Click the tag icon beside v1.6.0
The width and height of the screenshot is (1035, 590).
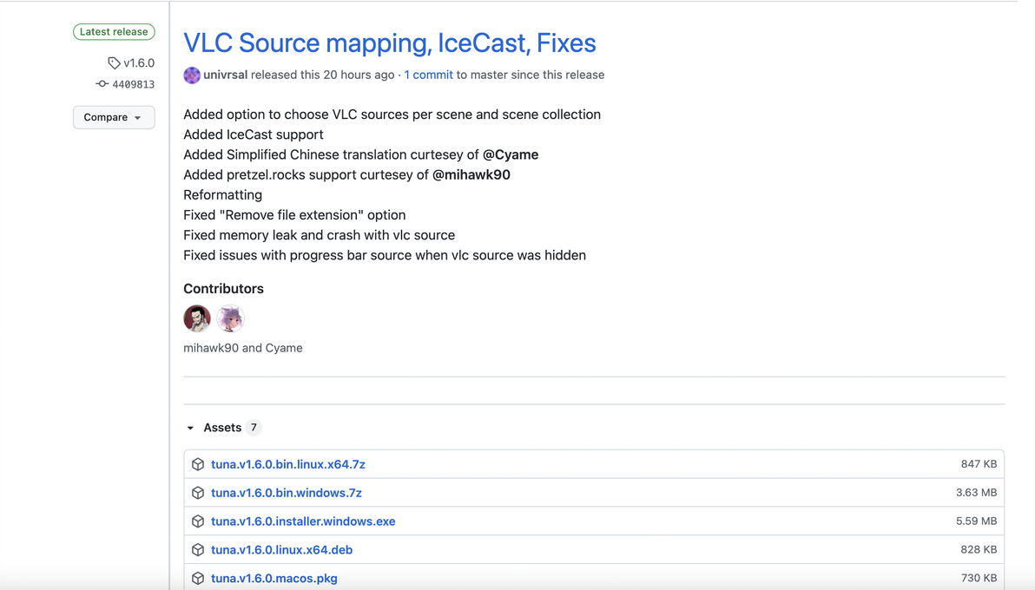(x=114, y=63)
